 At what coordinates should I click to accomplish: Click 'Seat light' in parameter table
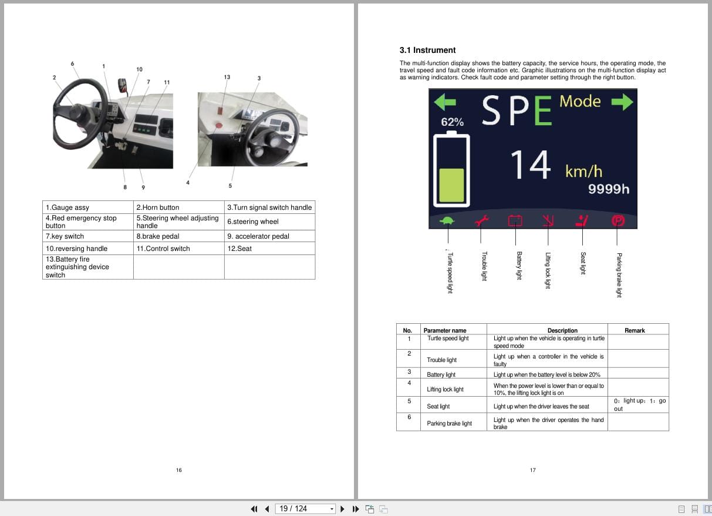point(438,407)
